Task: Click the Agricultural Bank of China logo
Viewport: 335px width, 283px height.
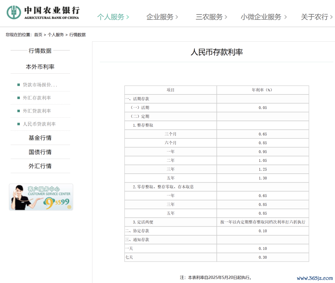Action: (x=43, y=12)
